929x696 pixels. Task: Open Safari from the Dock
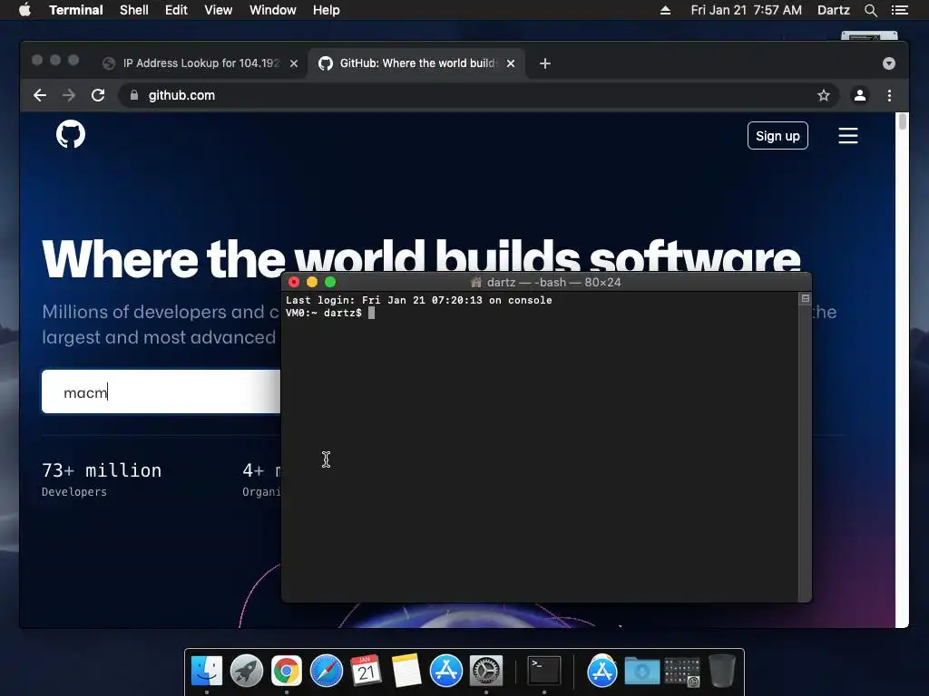click(327, 672)
